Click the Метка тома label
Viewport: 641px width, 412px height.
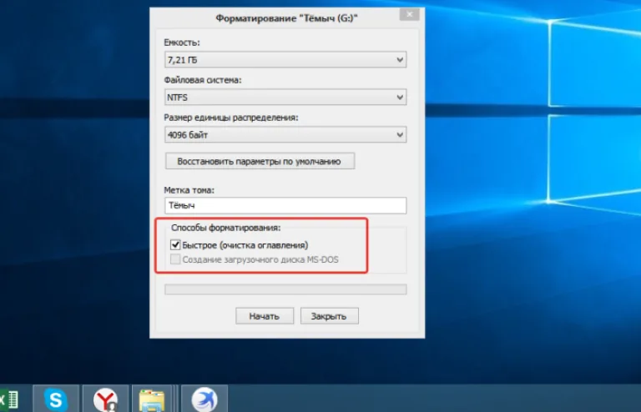pyautogui.click(x=189, y=190)
